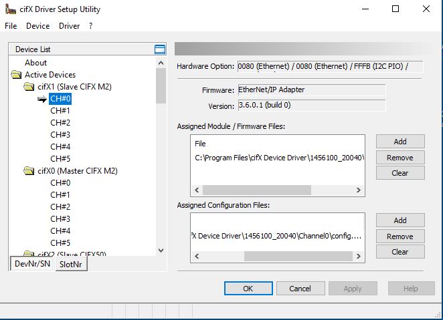
Task: Click configuration list left scroll arrow
Action: (x=197, y=257)
